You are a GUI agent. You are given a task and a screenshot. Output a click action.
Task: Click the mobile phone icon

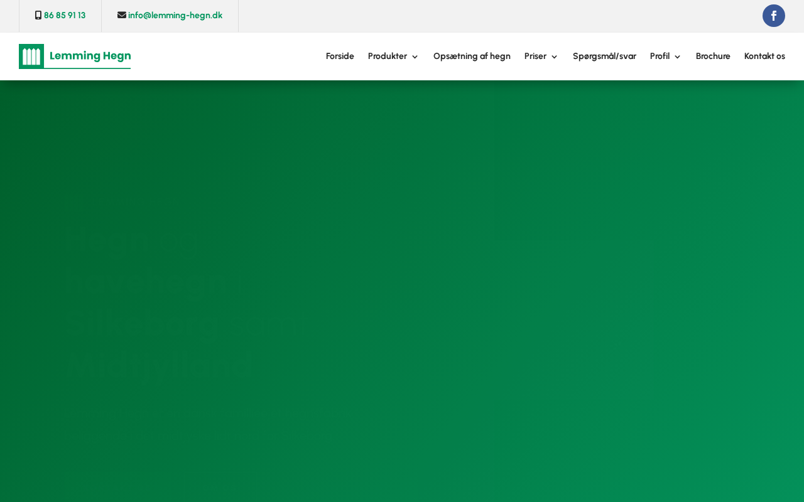coord(38,15)
